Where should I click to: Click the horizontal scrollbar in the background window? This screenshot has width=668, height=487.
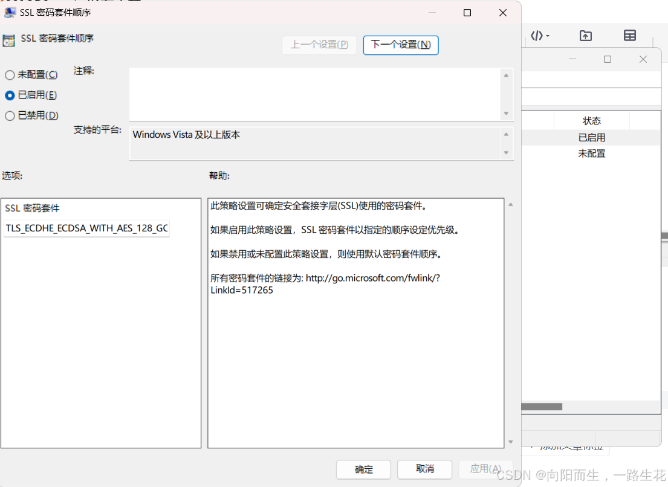pos(542,407)
